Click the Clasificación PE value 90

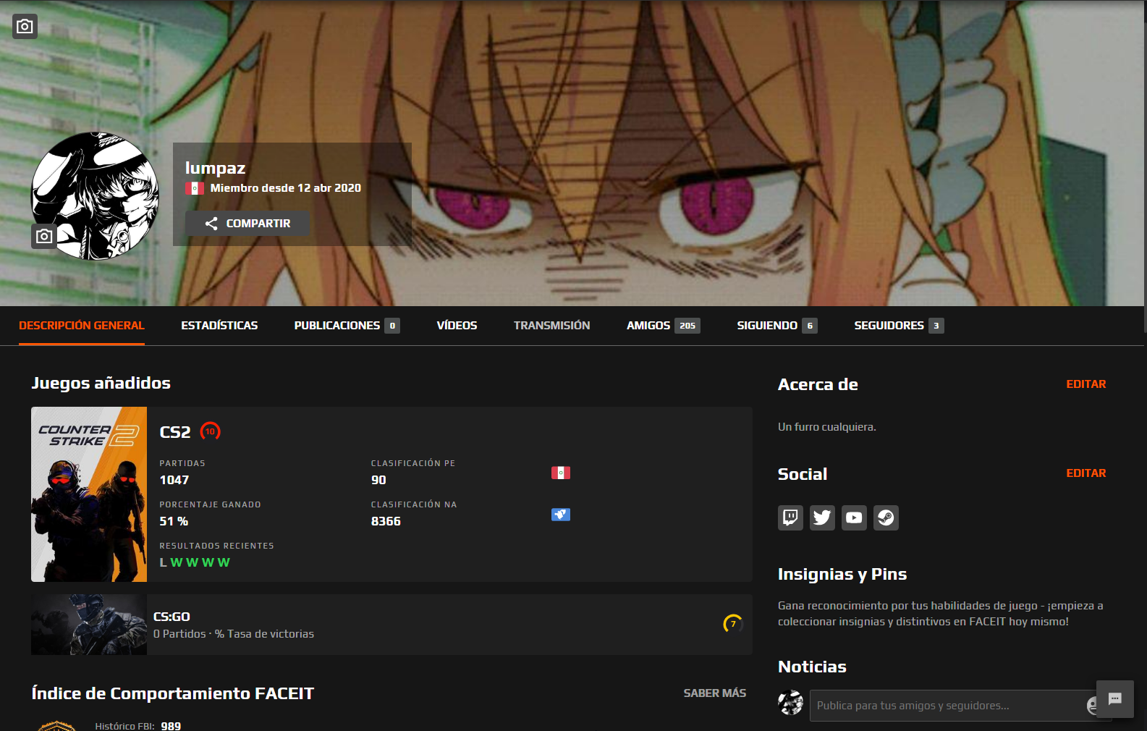pyautogui.click(x=378, y=480)
